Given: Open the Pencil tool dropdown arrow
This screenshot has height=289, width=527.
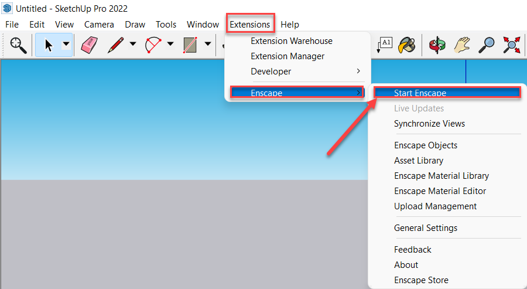Looking at the screenshot, I should (133, 45).
